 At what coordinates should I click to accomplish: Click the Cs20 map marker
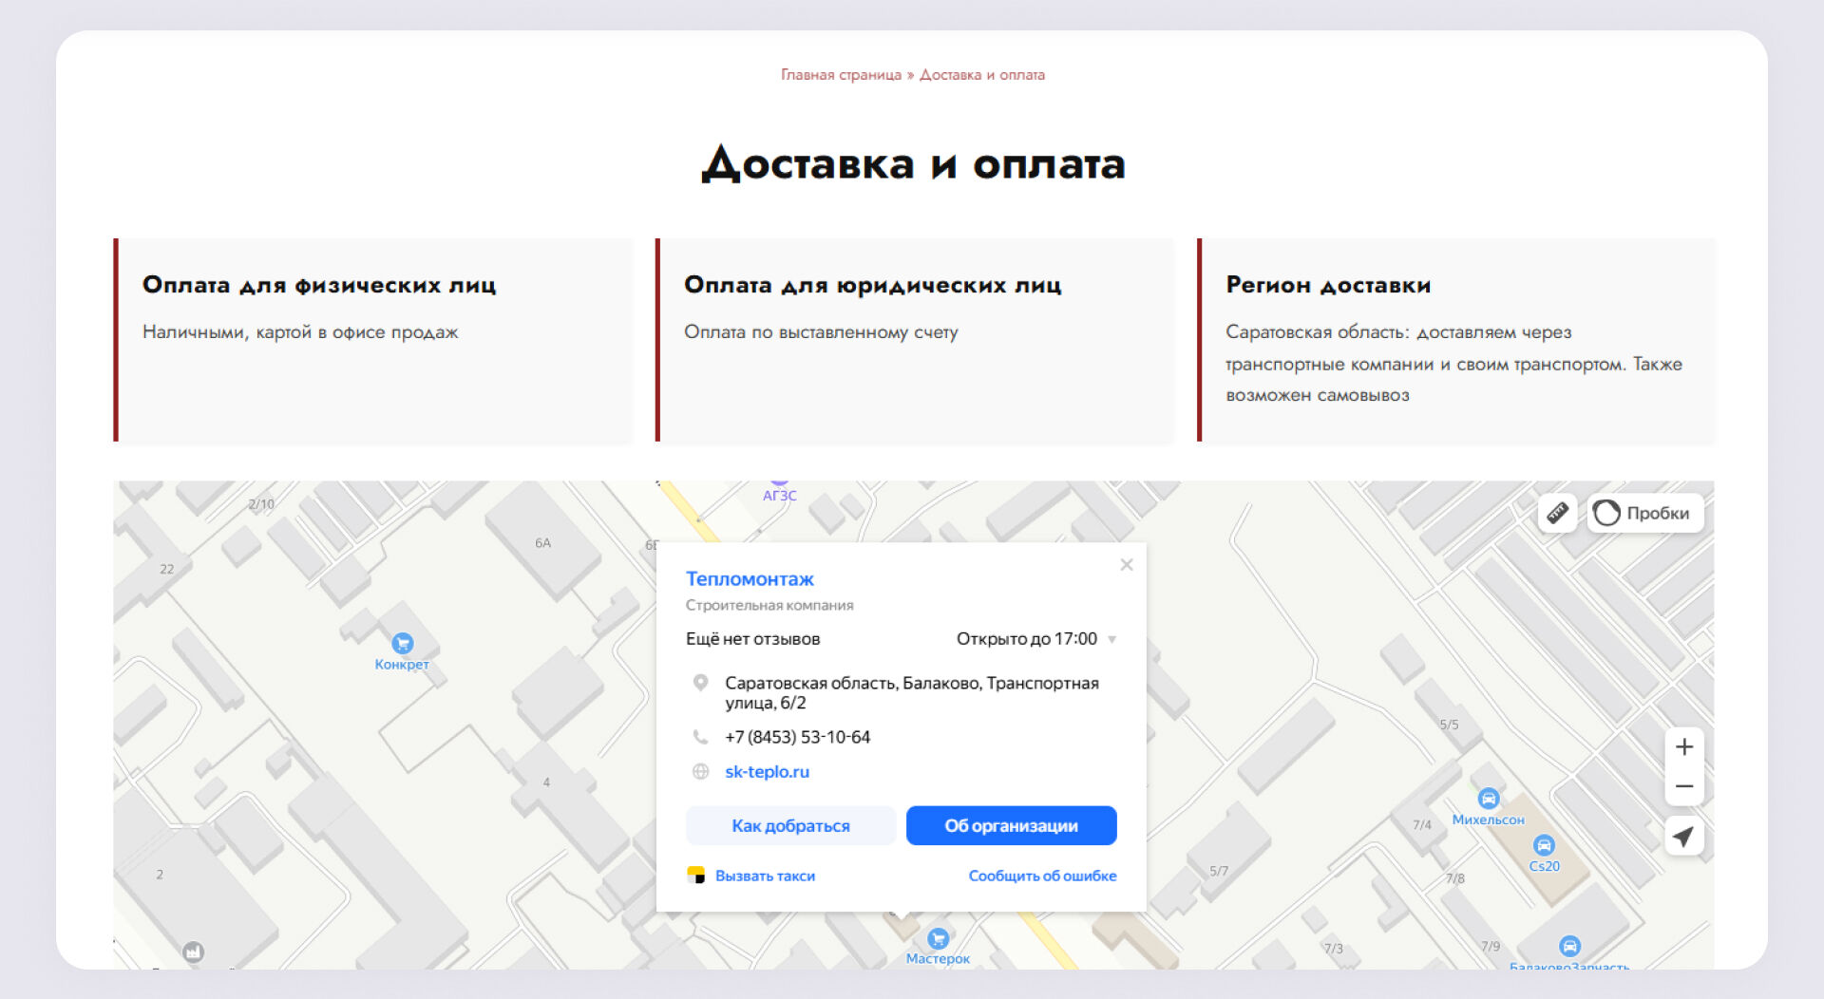(1544, 845)
